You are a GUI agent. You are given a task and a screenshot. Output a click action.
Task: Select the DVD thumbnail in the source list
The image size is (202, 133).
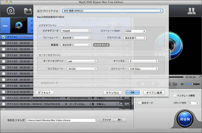pos(19,26)
